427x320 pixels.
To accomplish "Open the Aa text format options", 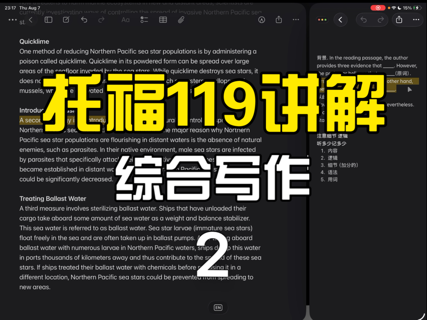I will click(125, 20).
